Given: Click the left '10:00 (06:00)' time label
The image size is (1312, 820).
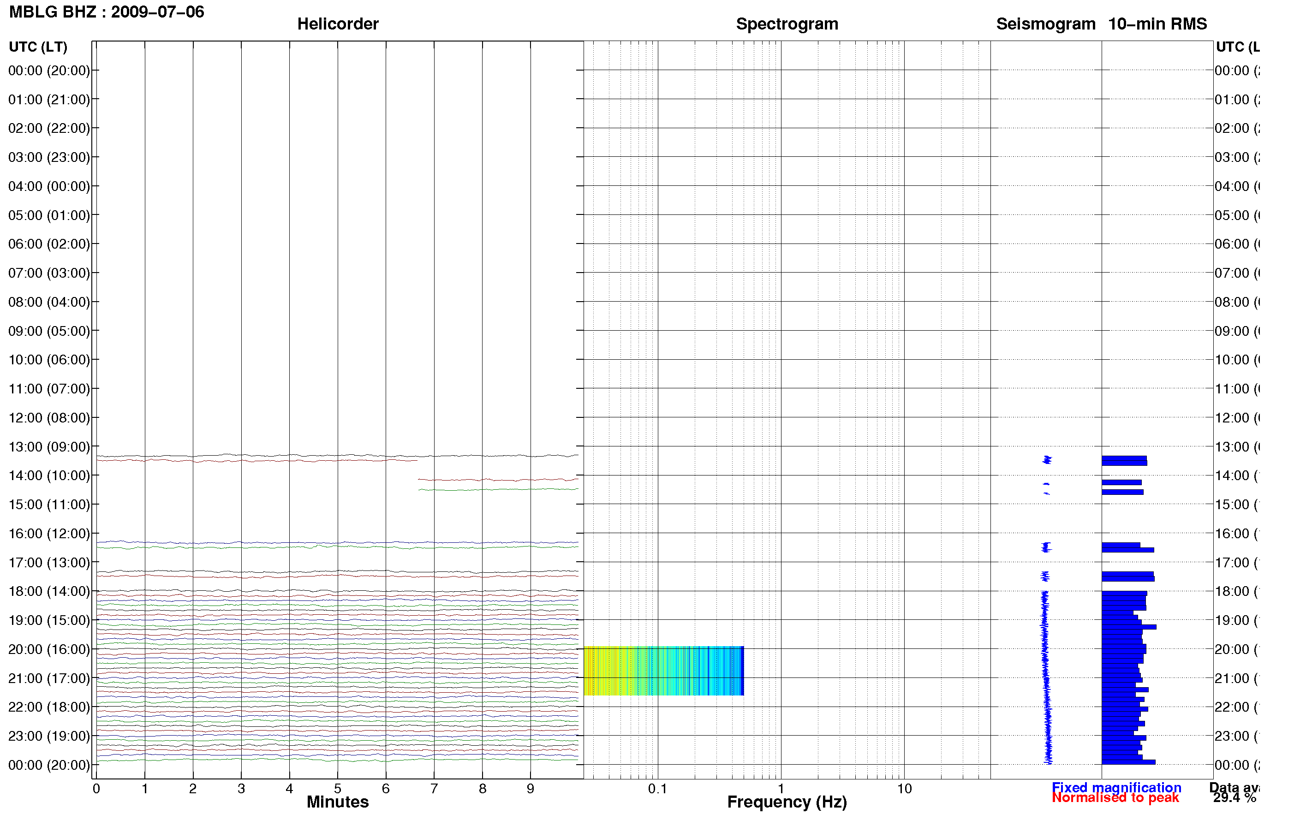Looking at the screenshot, I should click(x=49, y=360).
